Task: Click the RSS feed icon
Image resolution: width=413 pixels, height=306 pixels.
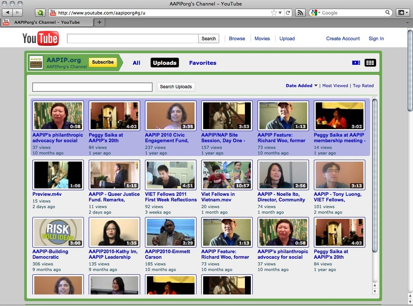Action: pos(301,13)
